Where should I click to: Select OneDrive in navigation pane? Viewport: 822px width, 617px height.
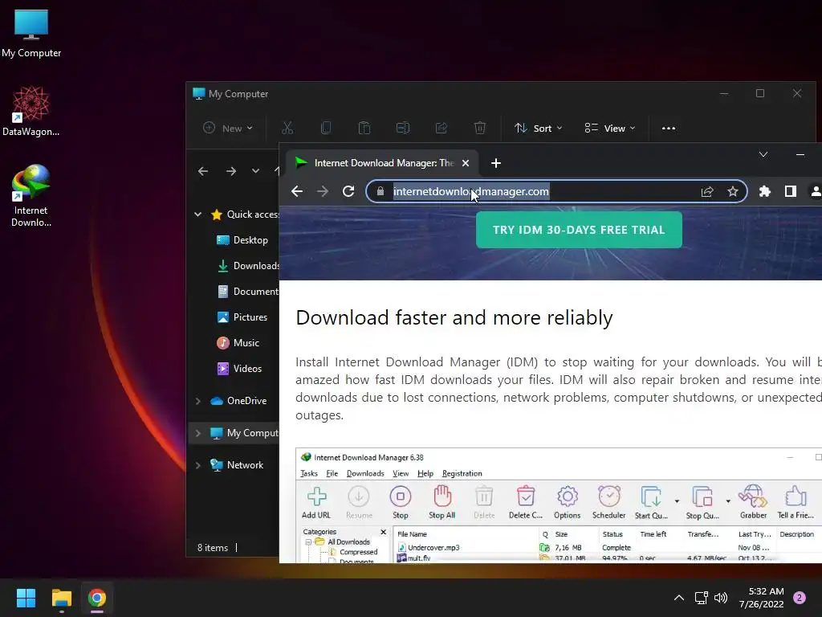coord(238,401)
